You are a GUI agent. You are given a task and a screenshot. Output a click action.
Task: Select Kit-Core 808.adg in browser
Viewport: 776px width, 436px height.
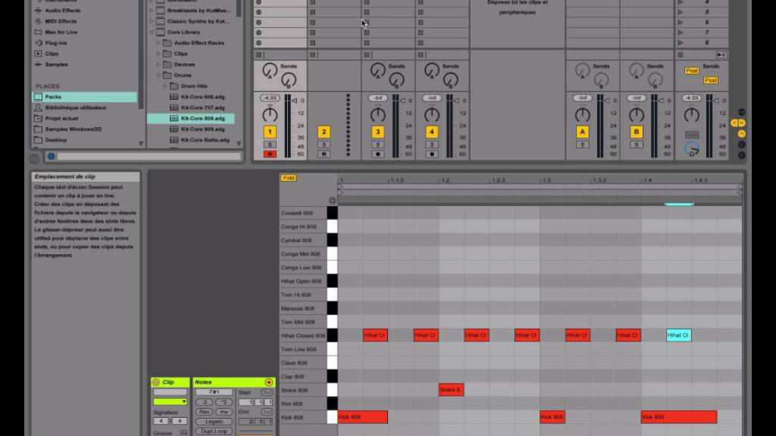pos(191,119)
